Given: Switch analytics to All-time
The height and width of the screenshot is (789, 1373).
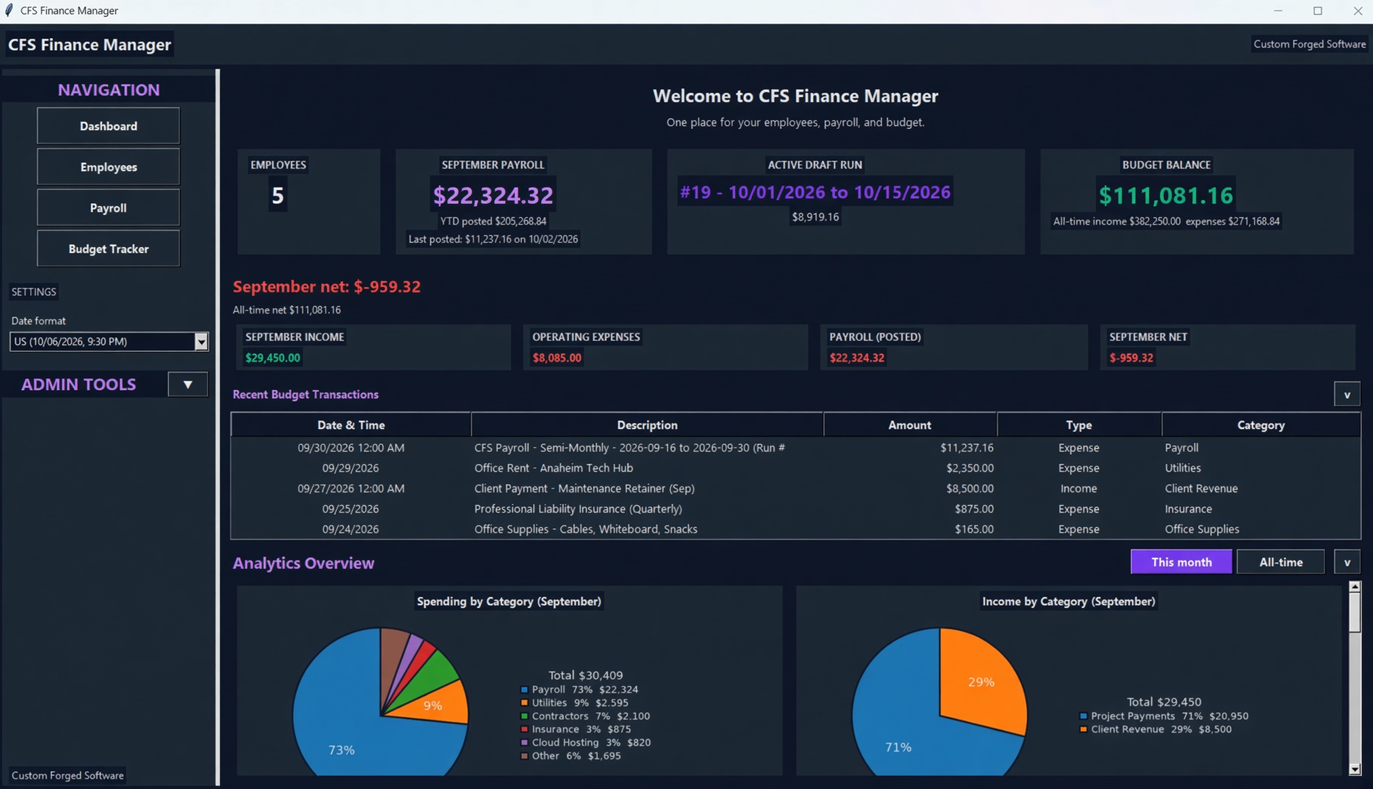Looking at the screenshot, I should 1281,562.
